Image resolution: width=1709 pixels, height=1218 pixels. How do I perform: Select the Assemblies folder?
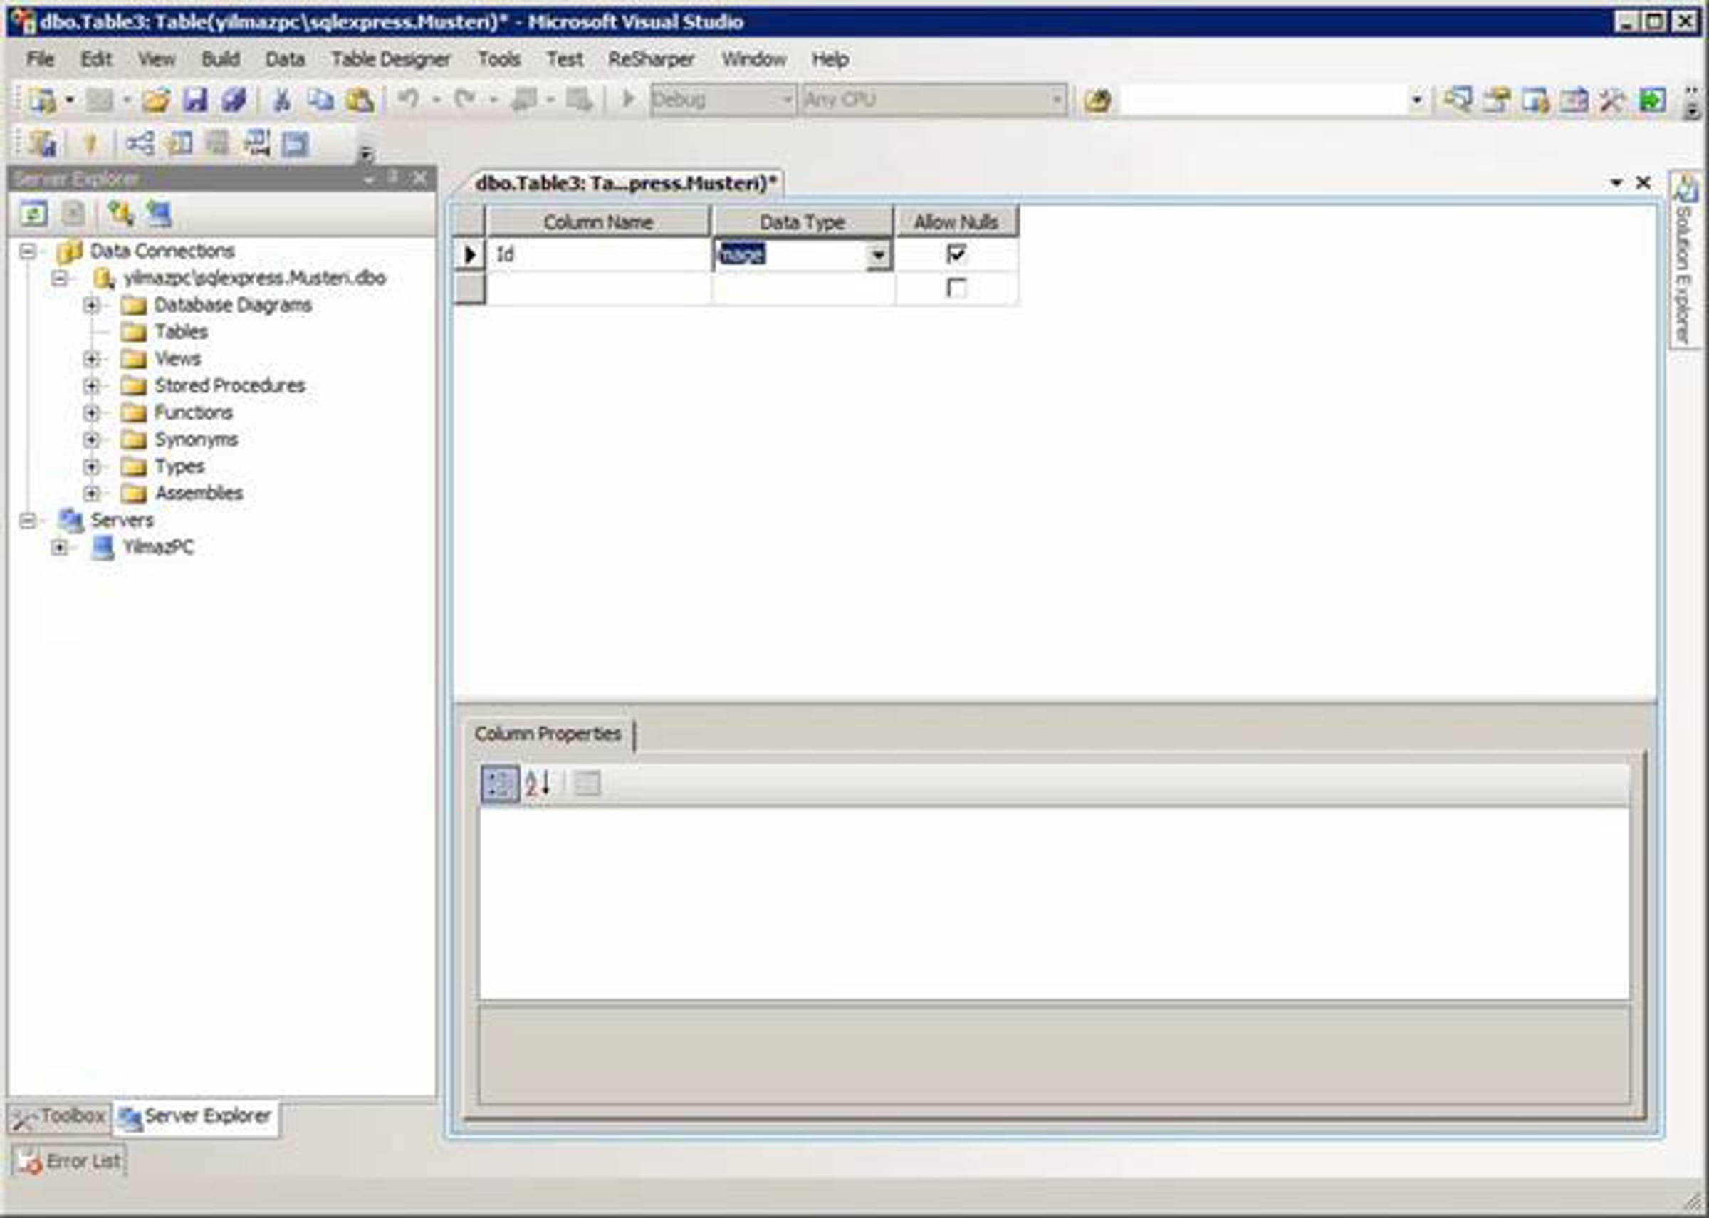198,494
